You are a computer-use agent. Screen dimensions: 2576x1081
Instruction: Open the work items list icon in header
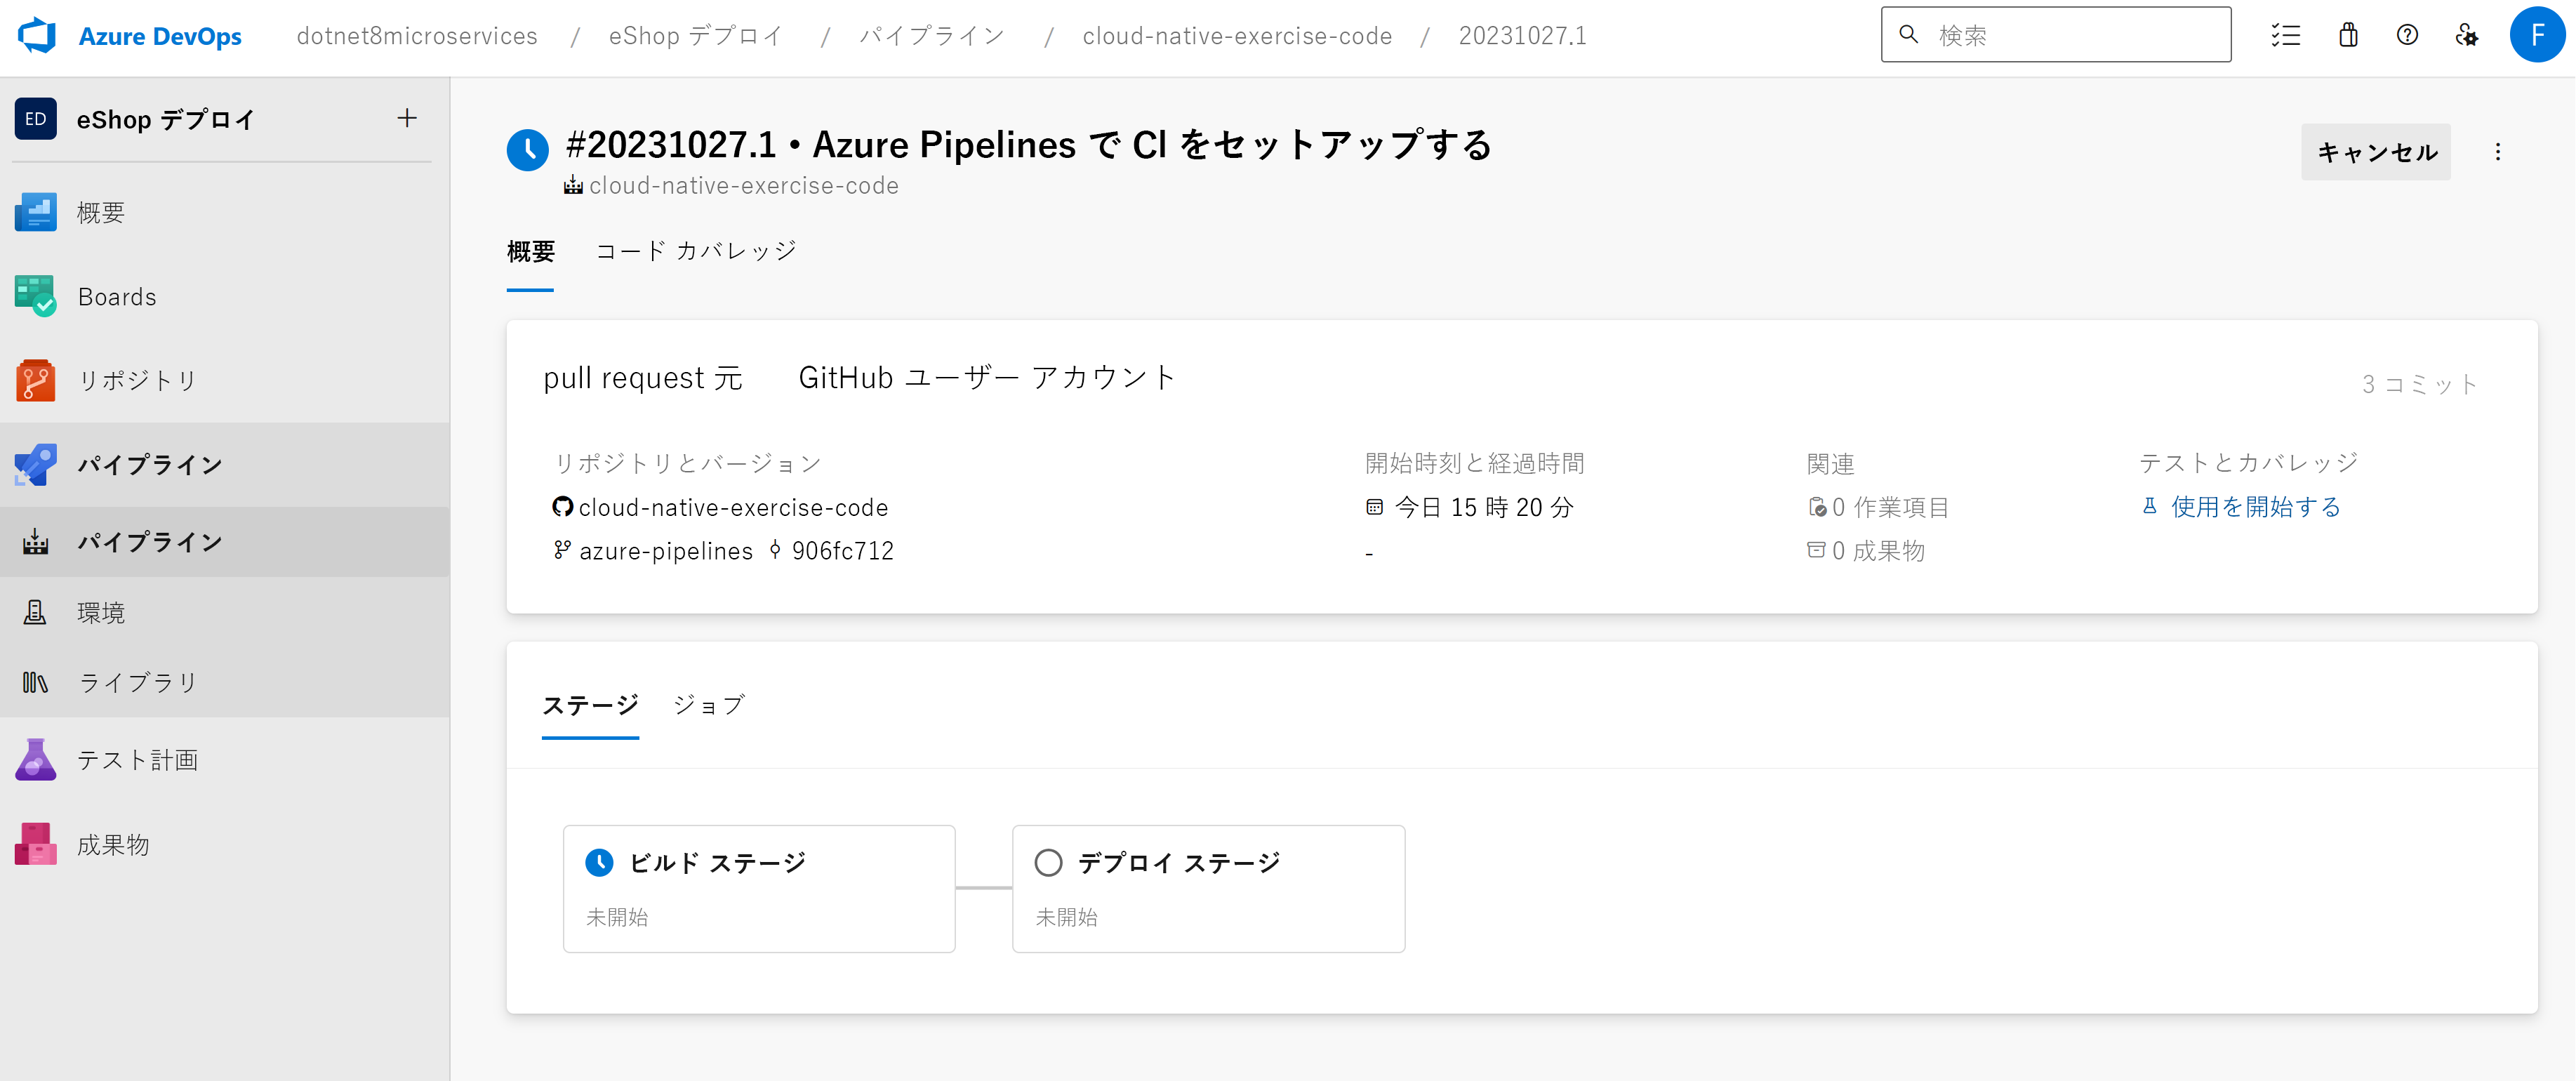[2286, 36]
